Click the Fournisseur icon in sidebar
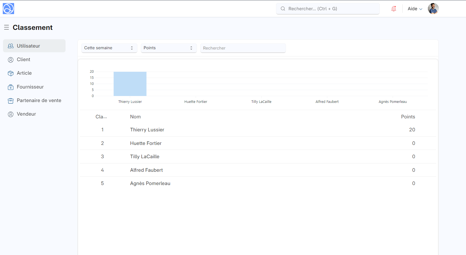Screen dimensions: 466x255 [x=11, y=87]
